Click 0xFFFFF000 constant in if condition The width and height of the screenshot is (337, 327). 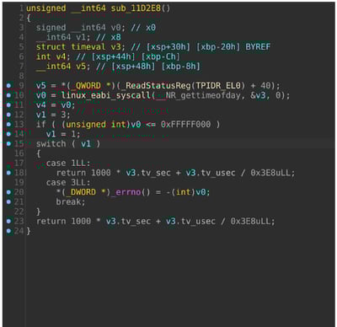(x=185, y=124)
